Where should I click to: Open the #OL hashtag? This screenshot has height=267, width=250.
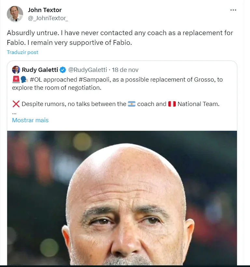(38, 79)
